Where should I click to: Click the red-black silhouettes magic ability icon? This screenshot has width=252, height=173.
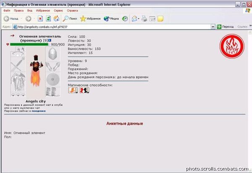click(84, 90)
